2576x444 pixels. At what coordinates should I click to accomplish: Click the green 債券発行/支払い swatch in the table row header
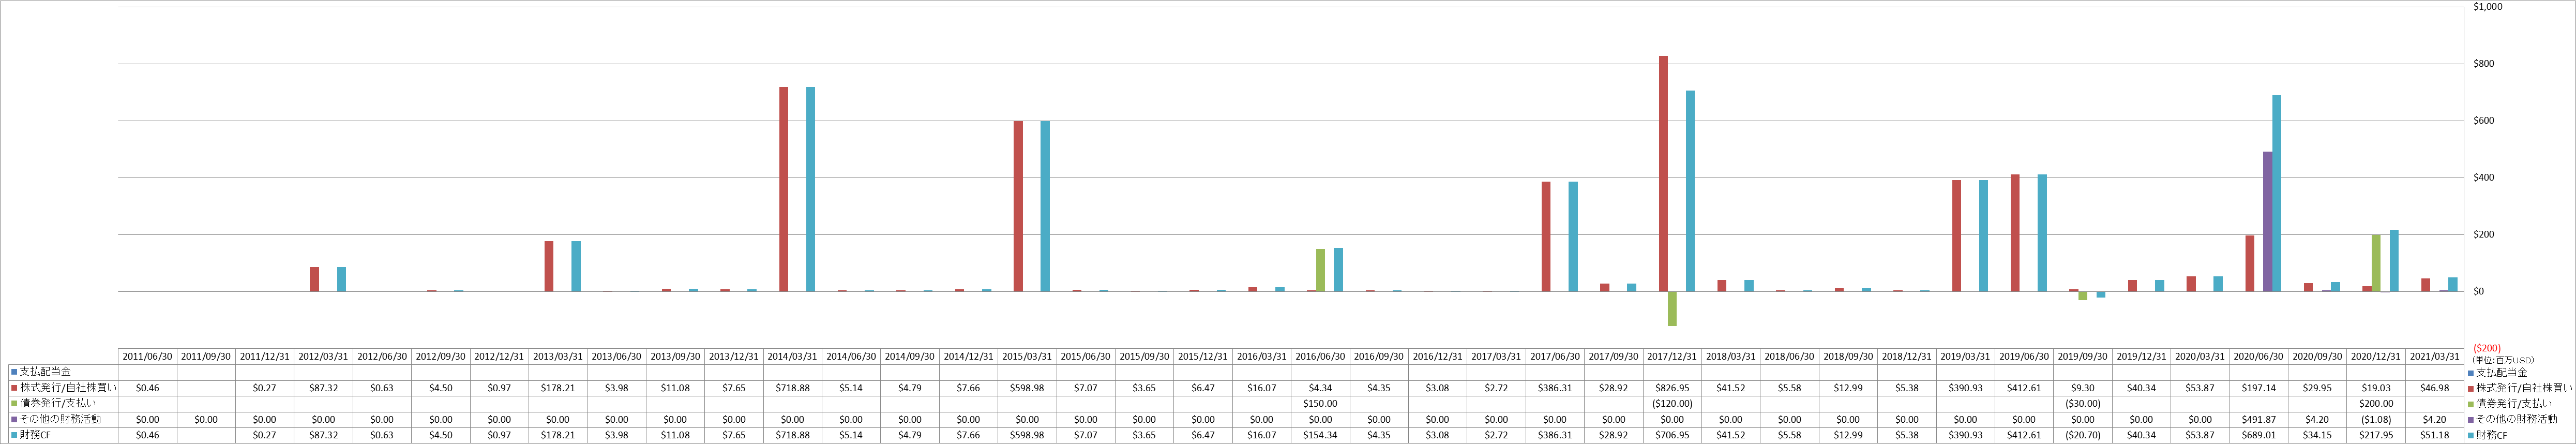tap(14, 404)
